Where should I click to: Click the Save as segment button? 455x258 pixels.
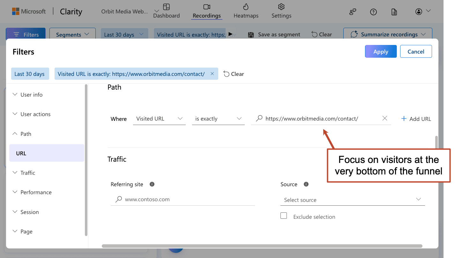click(274, 34)
